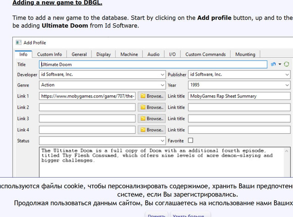This screenshot has height=217, width=293.
Task: Tick the Favorite checkbox
Action: tap(190, 141)
